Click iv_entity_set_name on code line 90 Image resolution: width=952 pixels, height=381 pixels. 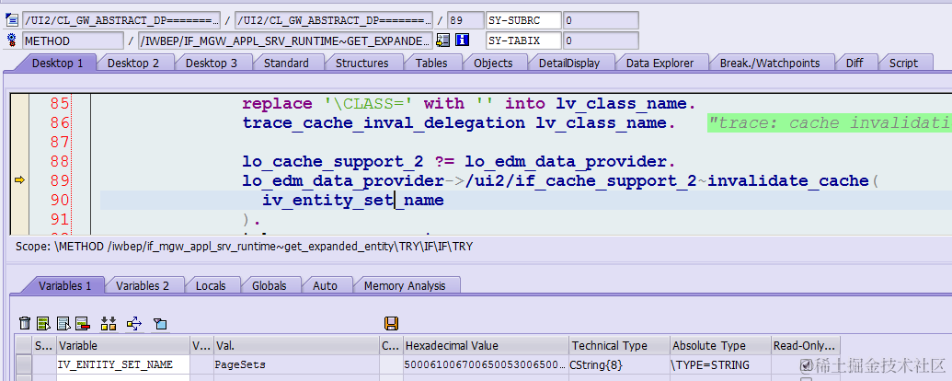coord(353,200)
